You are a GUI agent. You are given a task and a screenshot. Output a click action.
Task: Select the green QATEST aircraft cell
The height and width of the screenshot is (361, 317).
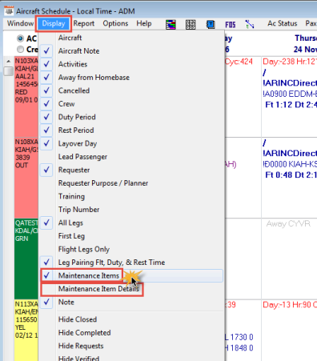[x=26, y=259]
